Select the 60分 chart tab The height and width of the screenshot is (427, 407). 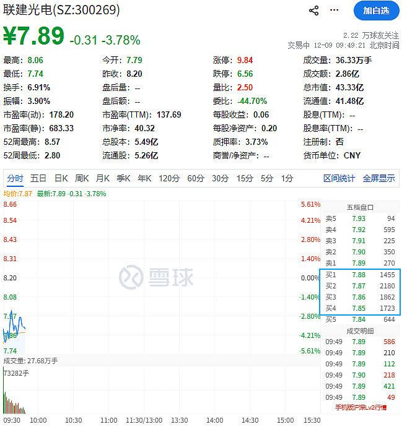point(196,178)
